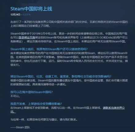Click the intro paragraph mentioning 完美世界公司 negotiations

[69, 24]
